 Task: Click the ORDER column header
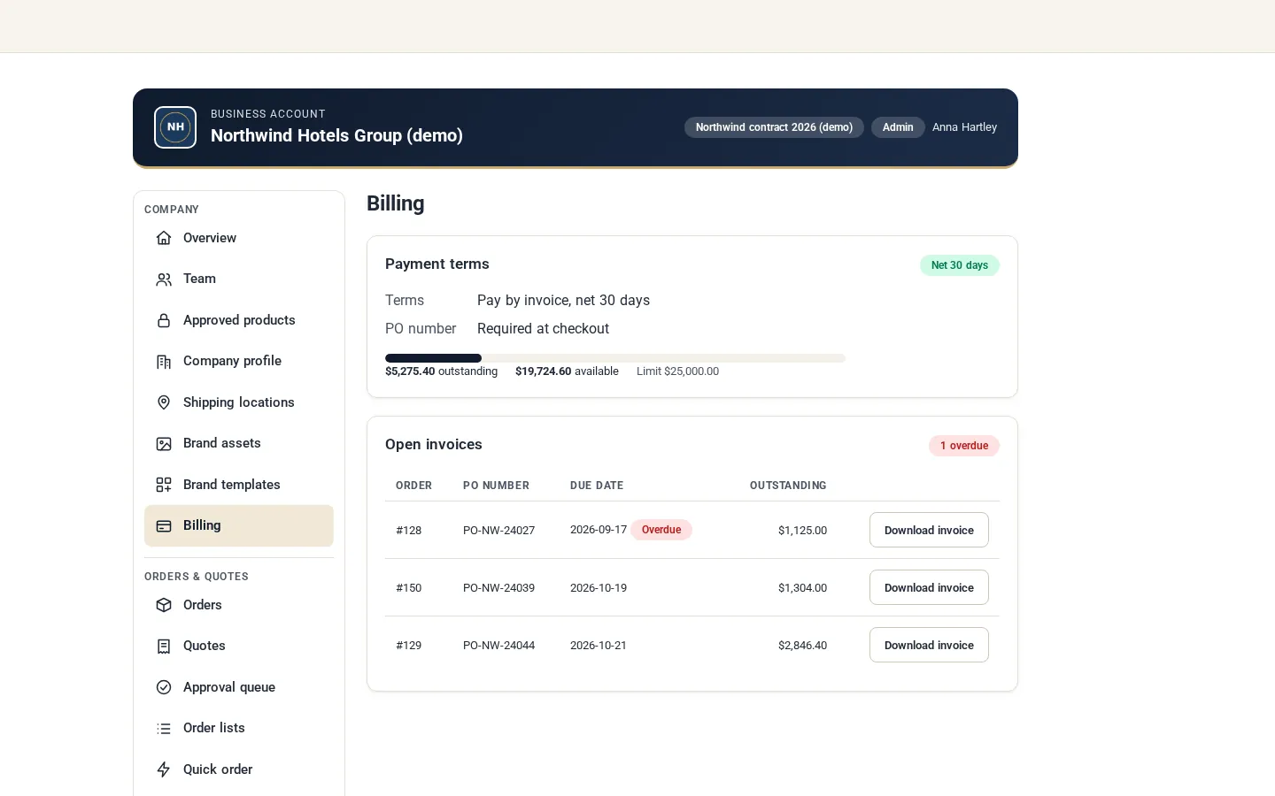tap(413, 486)
